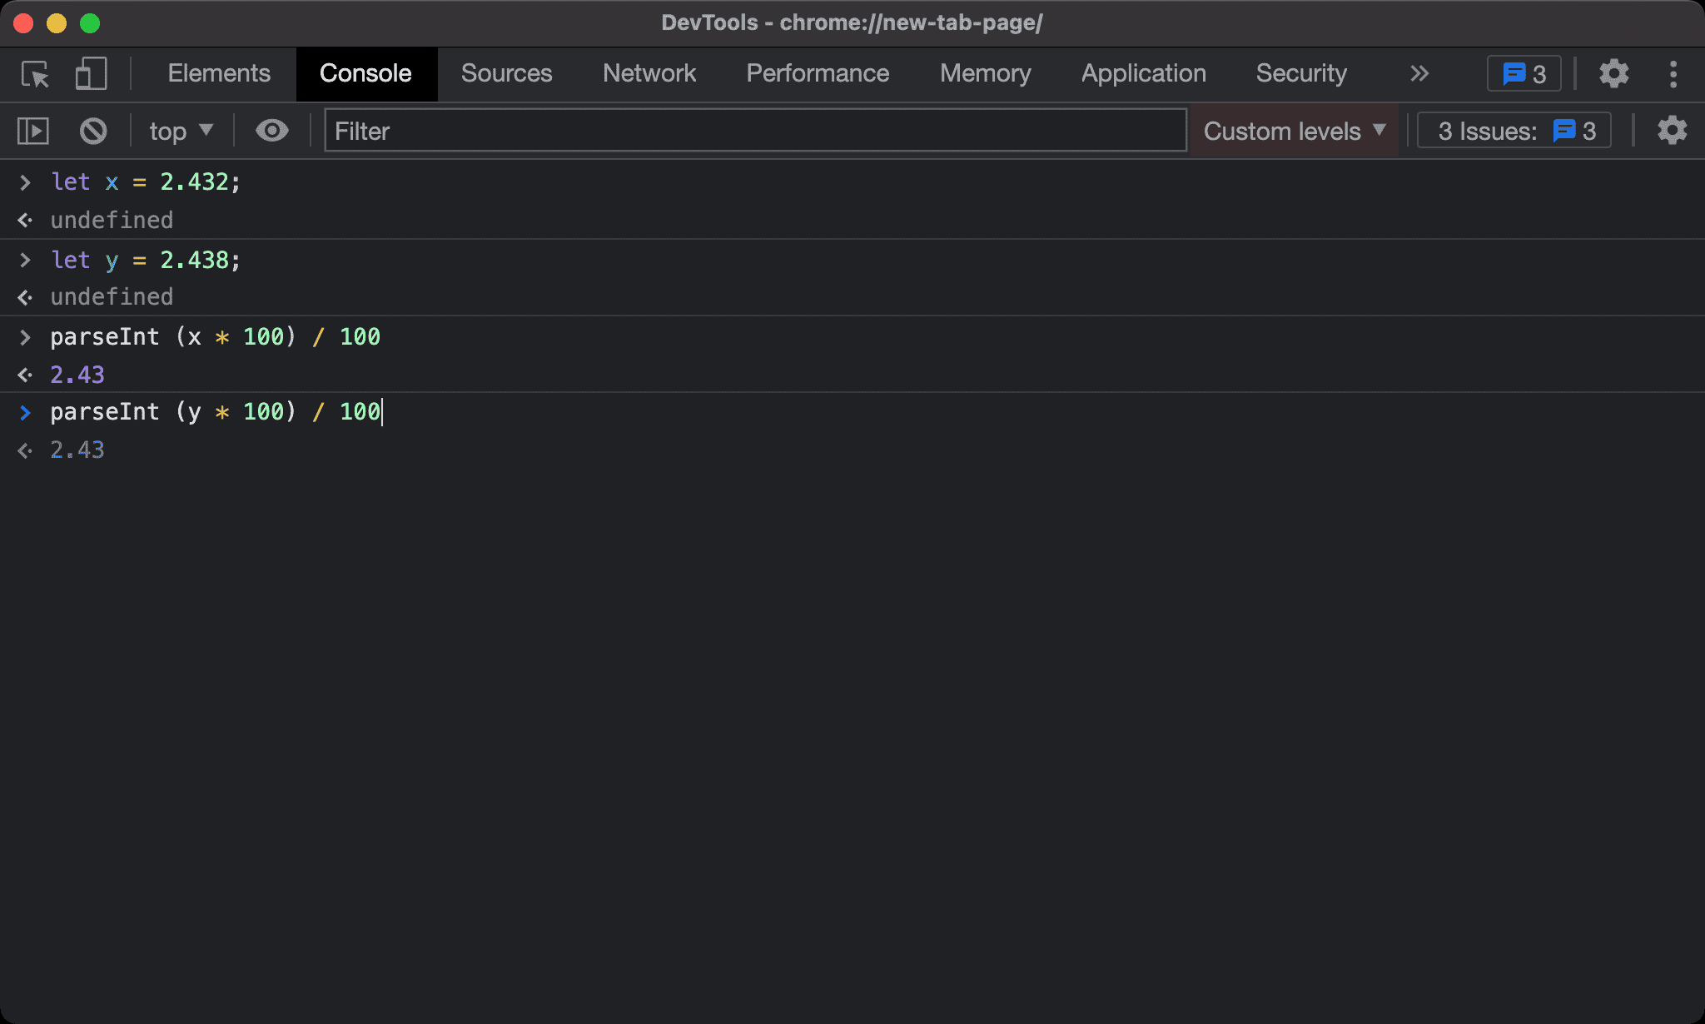Click the eye live expression icon
1705x1024 pixels.
pyautogui.click(x=271, y=131)
